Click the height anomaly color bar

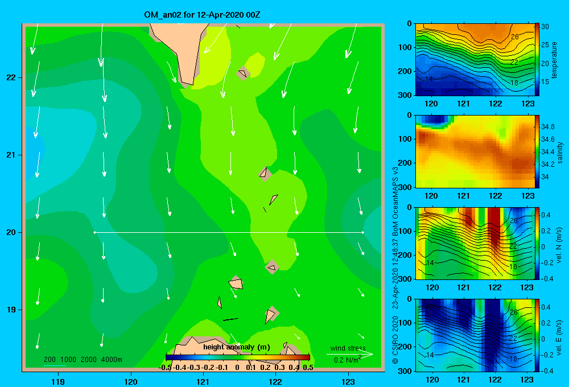[x=238, y=357]
